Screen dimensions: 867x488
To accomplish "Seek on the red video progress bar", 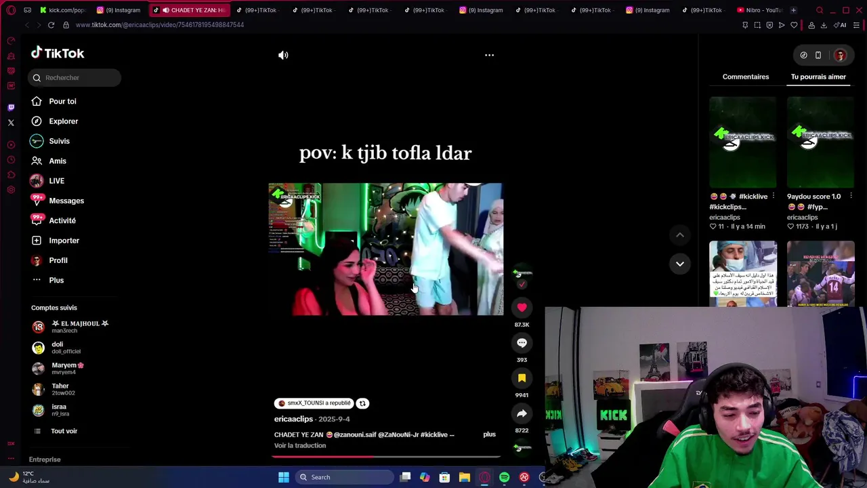I will tap(386, 456).
